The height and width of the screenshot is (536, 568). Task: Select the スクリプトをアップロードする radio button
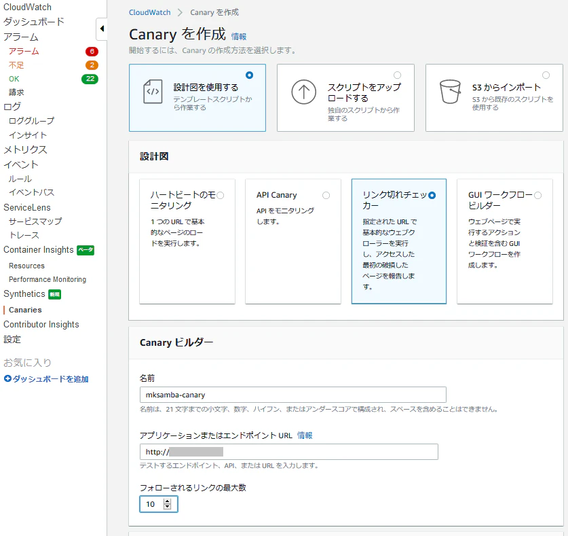(398, 75)
